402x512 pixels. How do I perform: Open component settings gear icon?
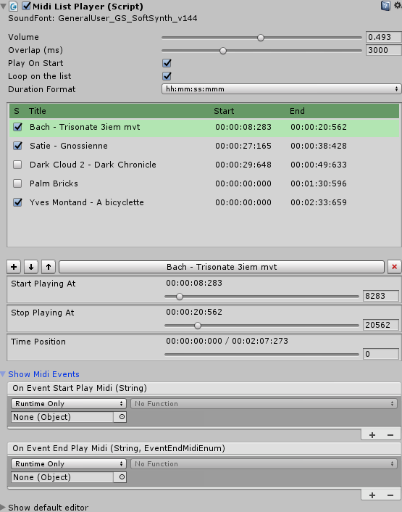(x=398, y=5)
